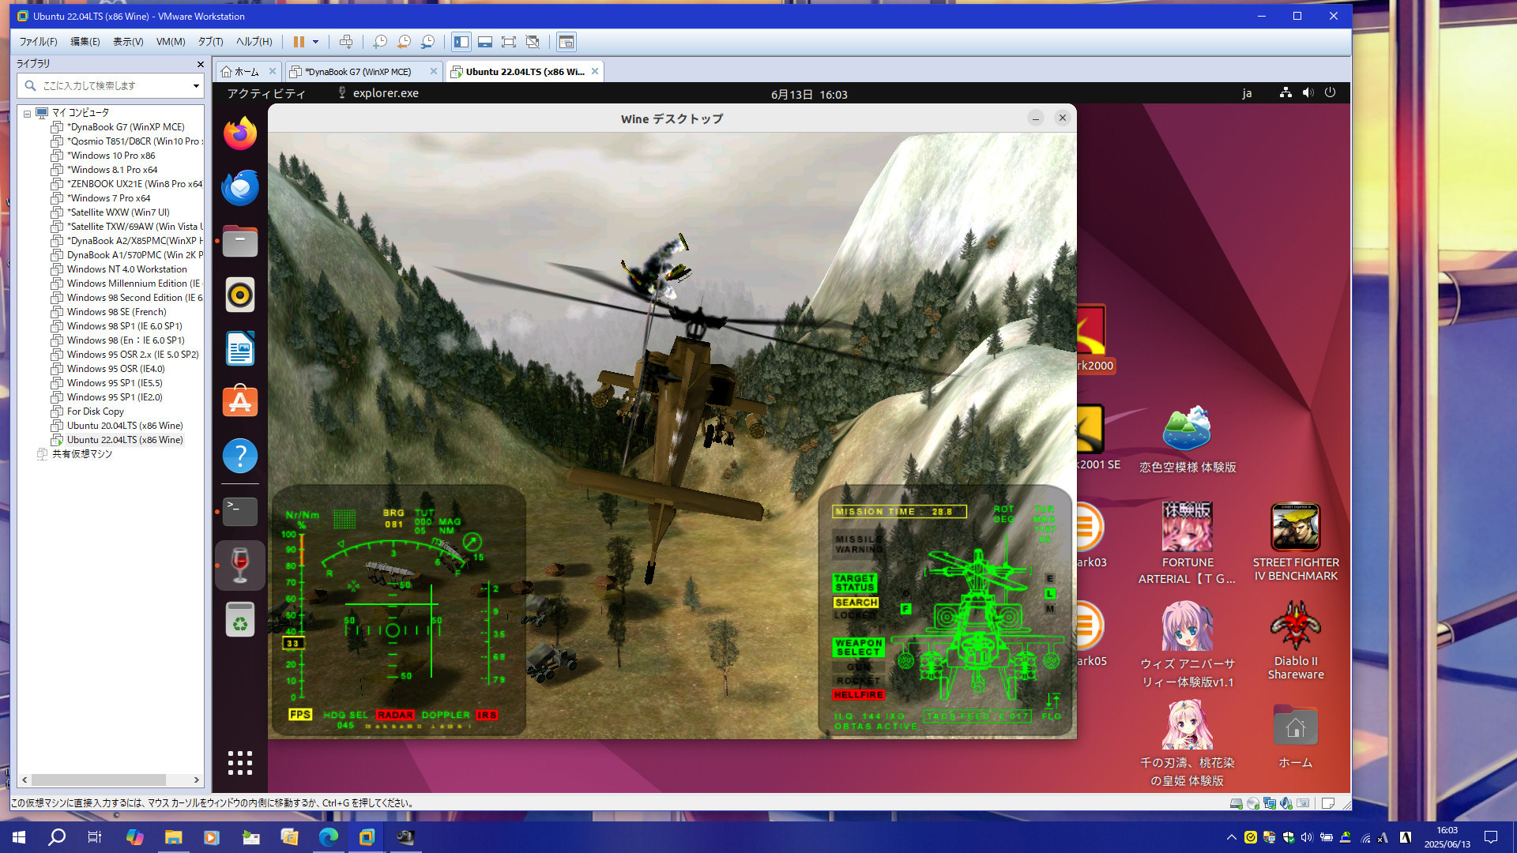
Task: Open the ヘルプ(H) menu
Action: coord(254,42)
